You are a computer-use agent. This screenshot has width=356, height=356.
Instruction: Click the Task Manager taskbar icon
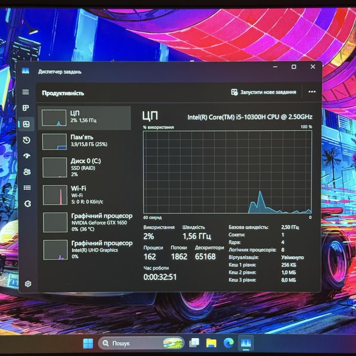click(246, 343)
